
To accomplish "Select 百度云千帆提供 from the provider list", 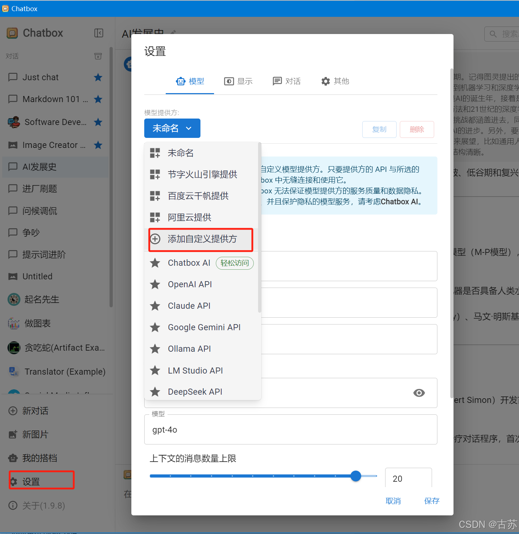I will (201, 196).
